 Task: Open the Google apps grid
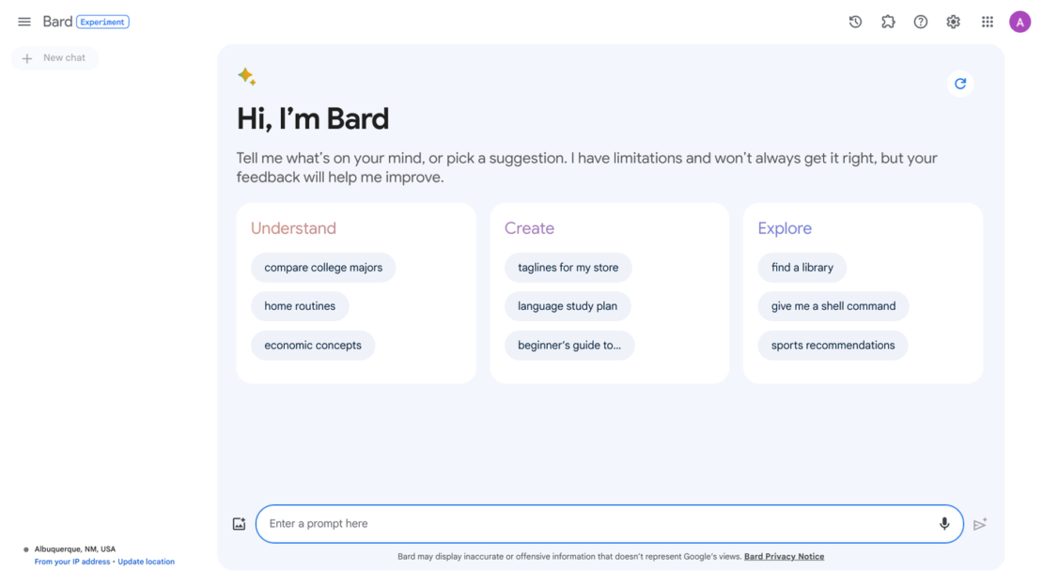click(987, 21)
